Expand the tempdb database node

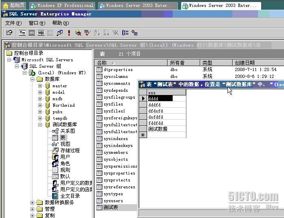click(40, 118)
